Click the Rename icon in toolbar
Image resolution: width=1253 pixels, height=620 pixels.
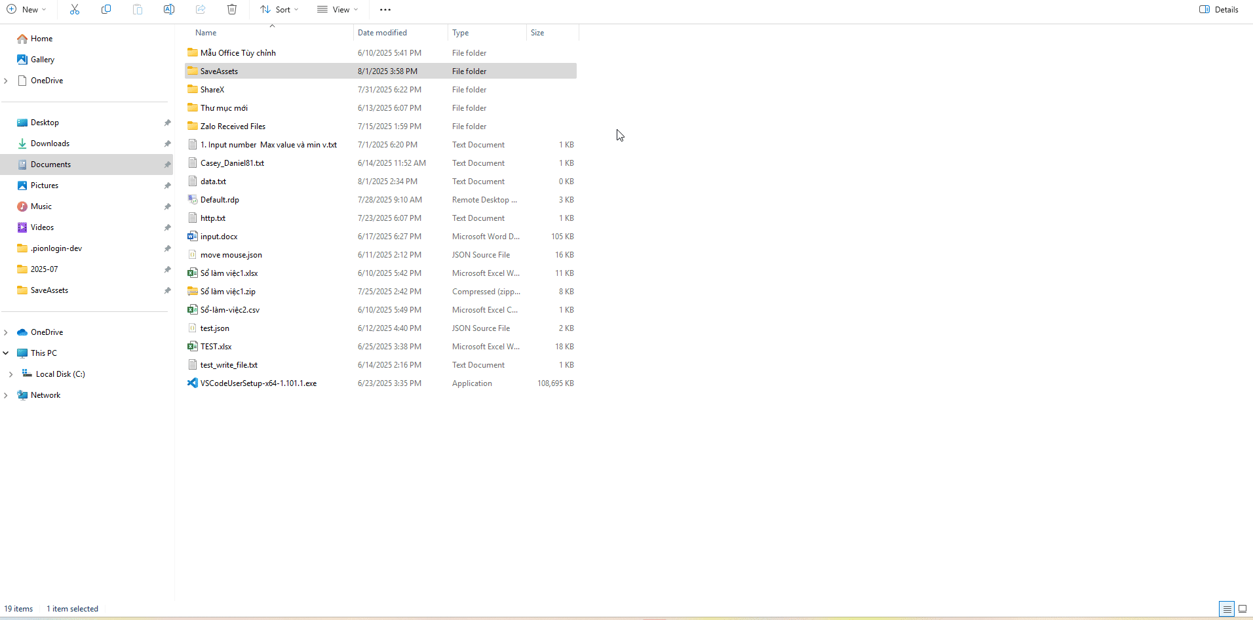(169, 9)
